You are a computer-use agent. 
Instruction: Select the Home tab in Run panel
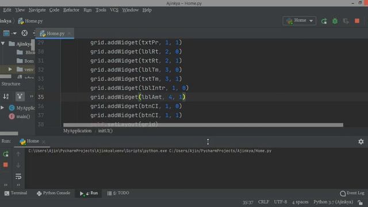coord(29,141)
